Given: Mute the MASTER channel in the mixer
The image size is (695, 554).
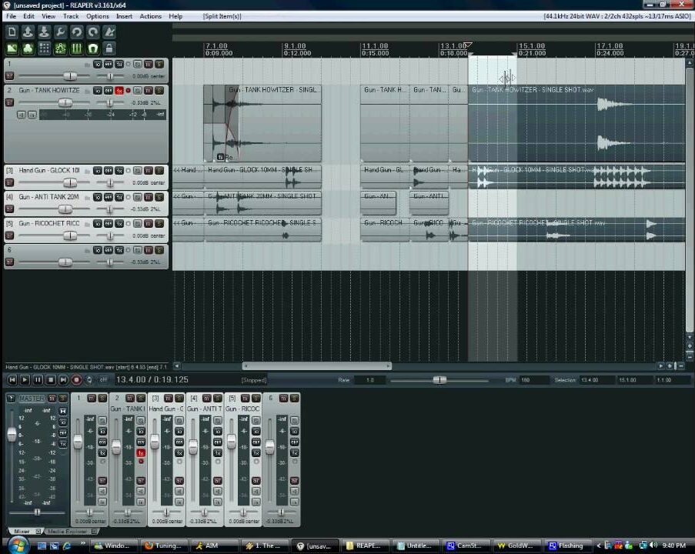Looking at the screenshot, I should pos(52,399).
